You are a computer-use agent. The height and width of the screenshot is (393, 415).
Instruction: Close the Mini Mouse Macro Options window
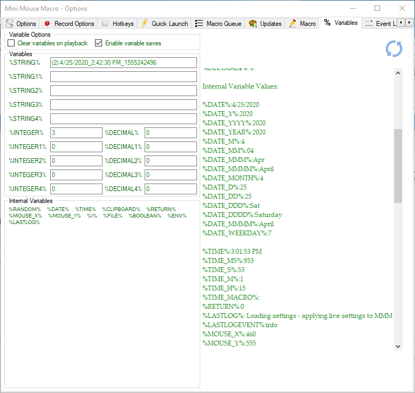[402, 8]
